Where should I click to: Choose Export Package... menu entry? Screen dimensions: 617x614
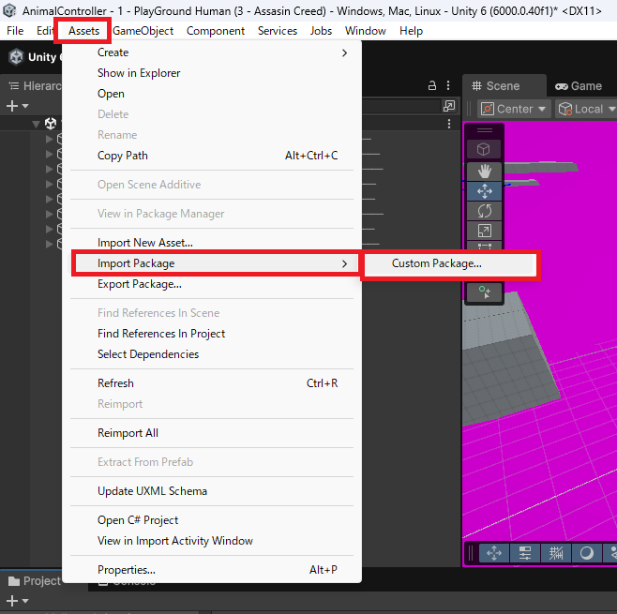[x=212, y=284]
